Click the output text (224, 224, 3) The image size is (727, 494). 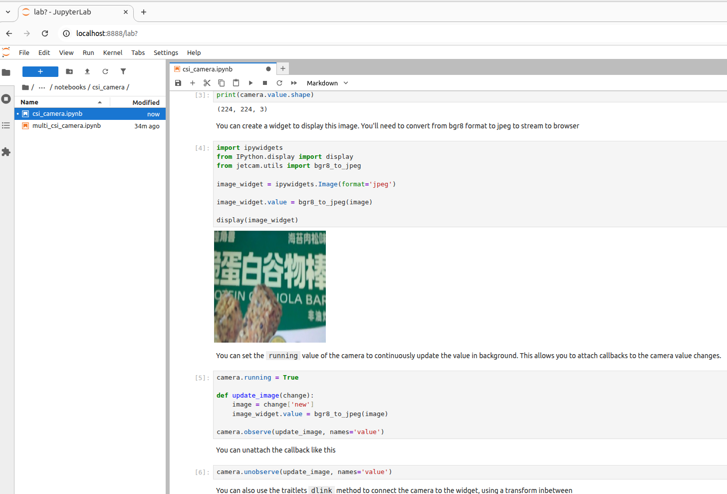(242, 109)
